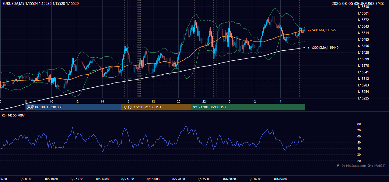This screenshot has height=182, width=389.
Task: Click price axis label 1.15370
Action: point(363,66)
